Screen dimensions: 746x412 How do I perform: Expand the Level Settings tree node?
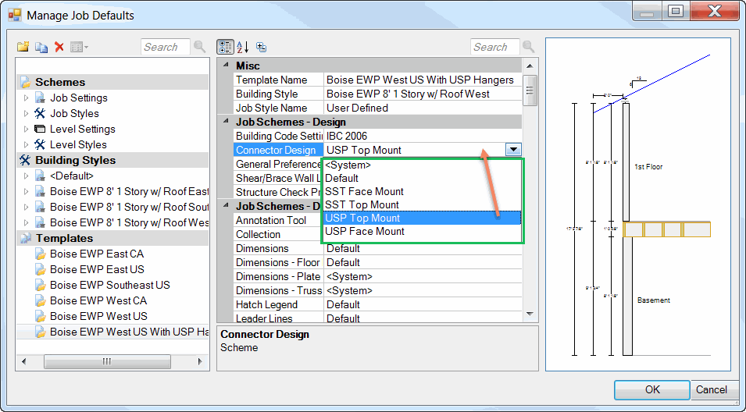coord(26,130)
